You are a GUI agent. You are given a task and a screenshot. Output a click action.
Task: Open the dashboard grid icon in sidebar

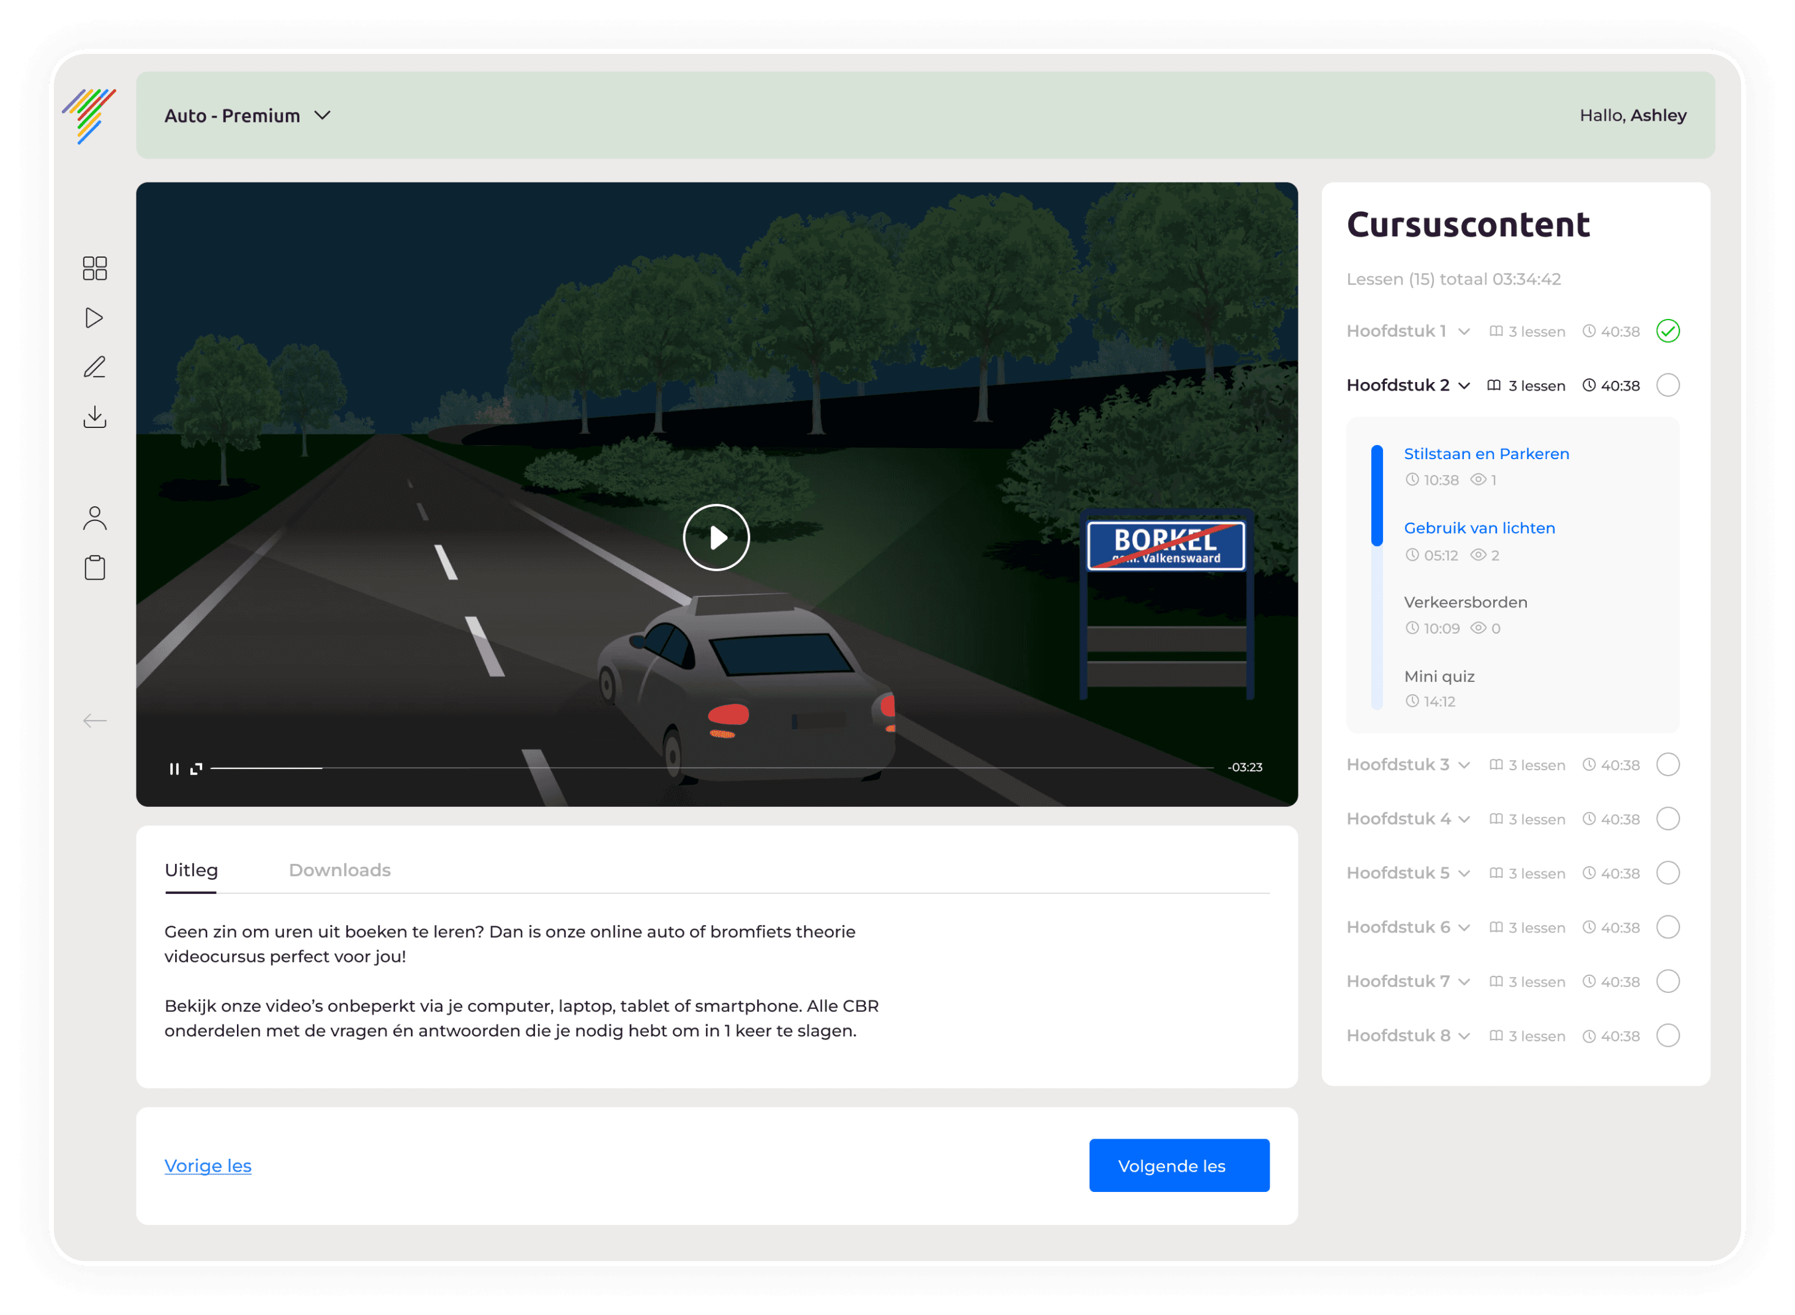95,268
